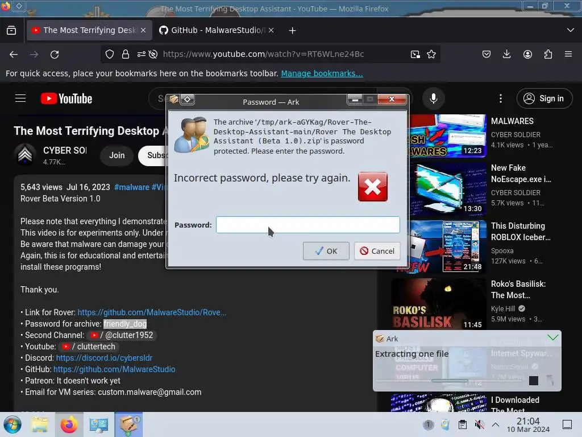582x437 pixels.
Task: Expand the list all tabs chevron
Action: (x=571, y=30)
